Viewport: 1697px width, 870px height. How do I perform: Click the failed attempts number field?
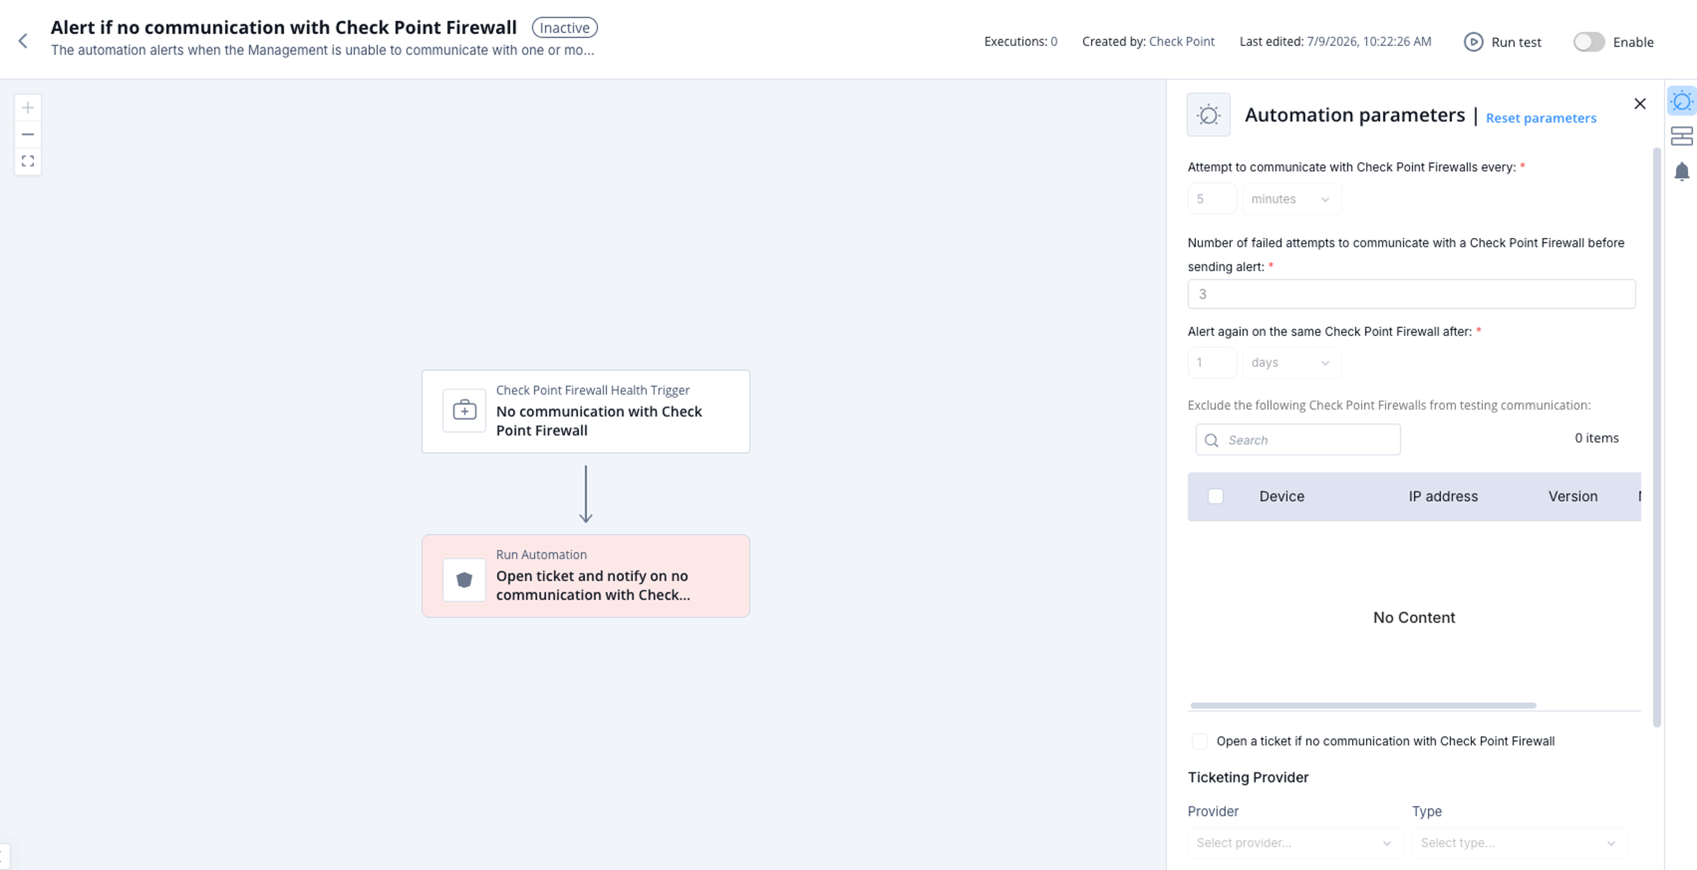pyautogui.click(x=1411, y=294)
